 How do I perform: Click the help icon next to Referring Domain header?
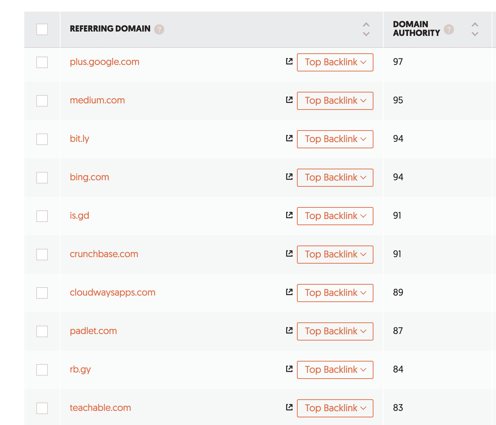tap(160, 29)
